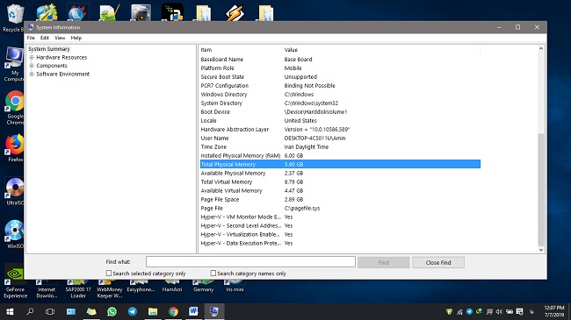Select the Time Zone row
The height and width of the screenshot is (320, 571).
pyautogui.click(x=340, y=147)
